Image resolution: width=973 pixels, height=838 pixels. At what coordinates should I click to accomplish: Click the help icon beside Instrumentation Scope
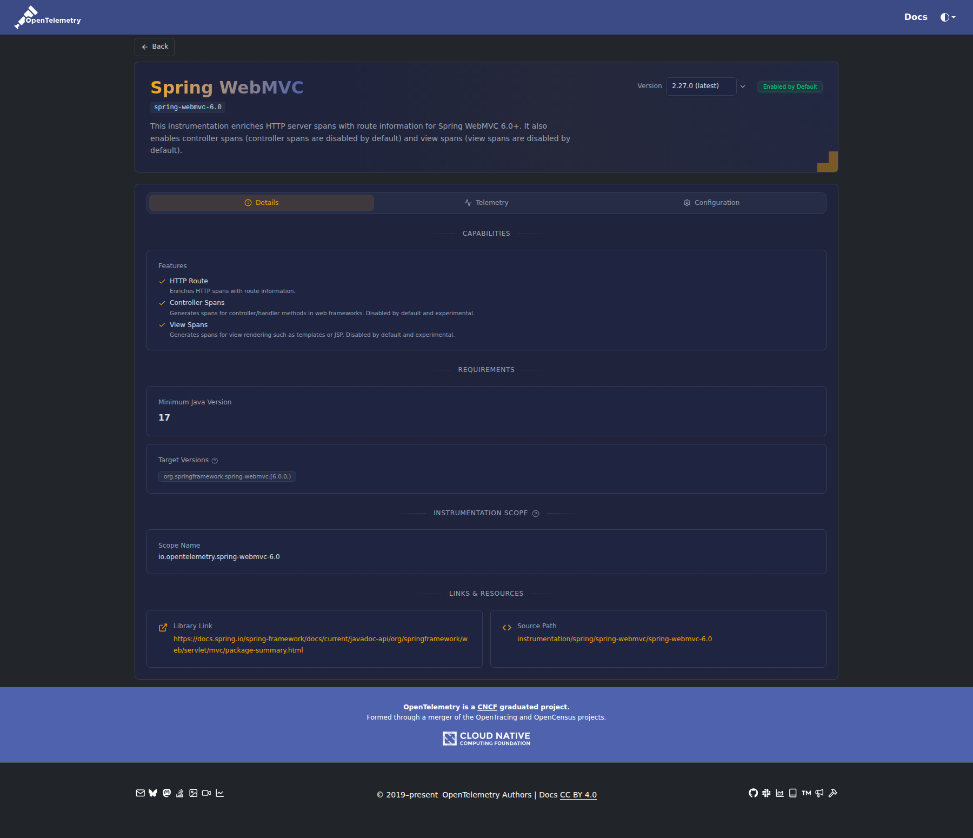[x=536, y=514]
